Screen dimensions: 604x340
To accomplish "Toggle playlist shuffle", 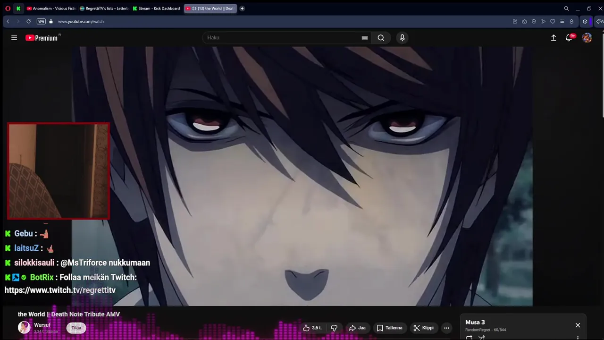I will [x=481, y=338].
